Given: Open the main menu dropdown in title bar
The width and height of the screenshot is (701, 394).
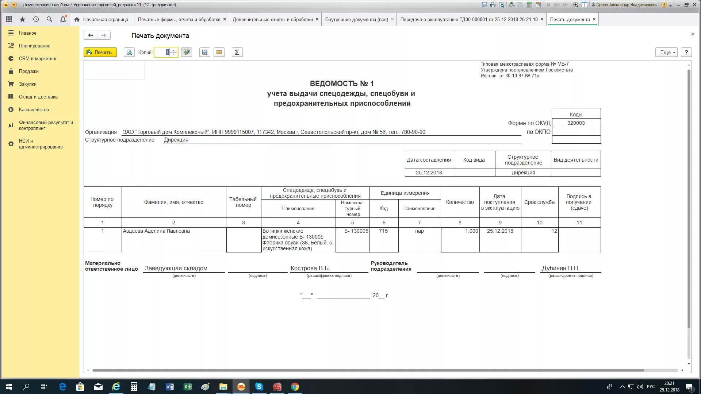Looking at the screenshot, I should coord(14,5).
